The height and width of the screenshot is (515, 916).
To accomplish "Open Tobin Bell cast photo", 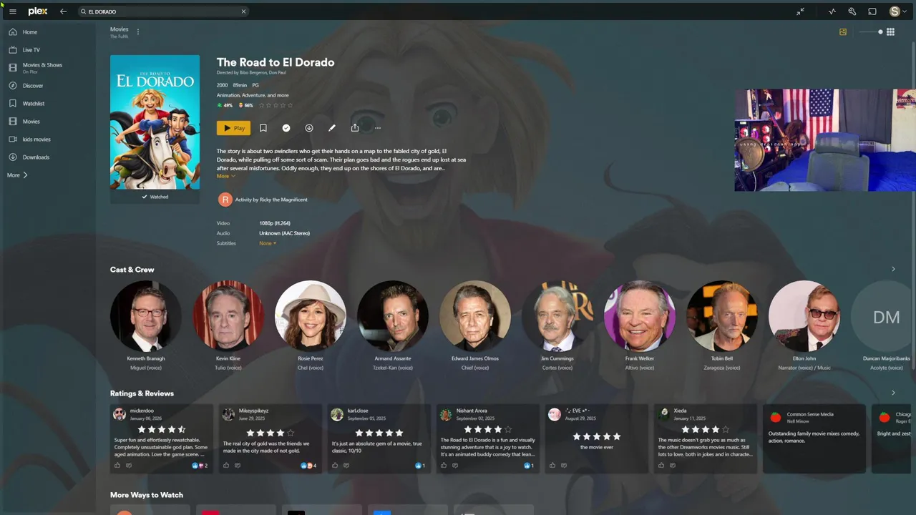I will pos(722,316).
